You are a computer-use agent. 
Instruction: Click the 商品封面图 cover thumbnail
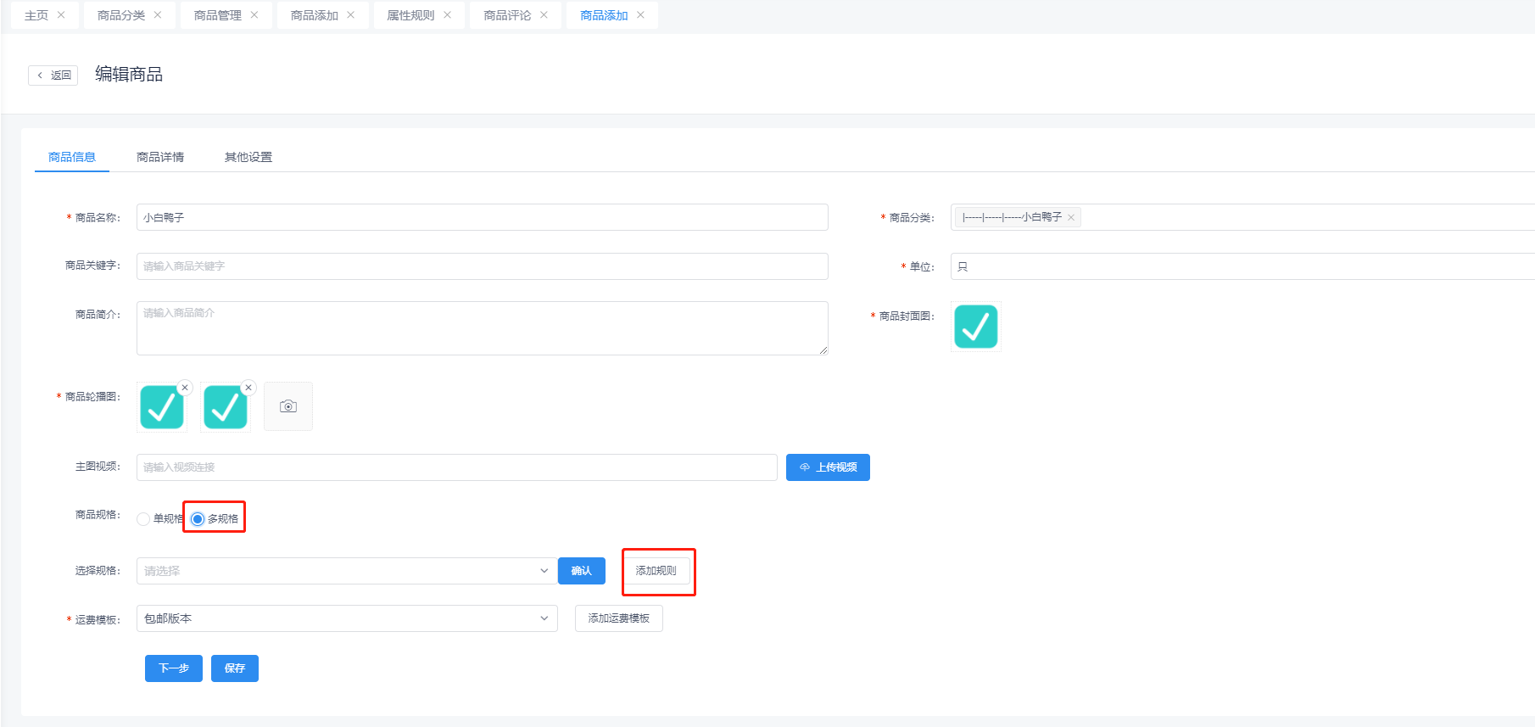(x=976, y=327)
